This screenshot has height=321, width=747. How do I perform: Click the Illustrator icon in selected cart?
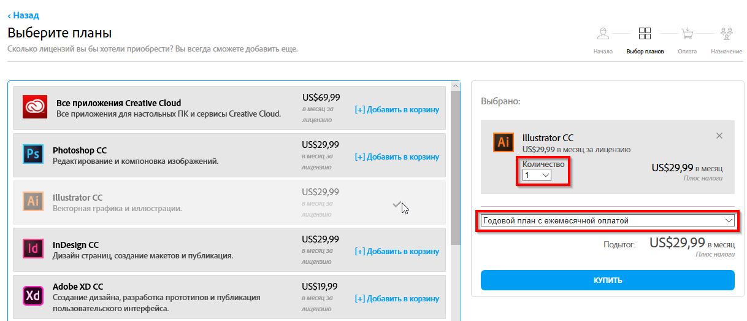[503, 142]
